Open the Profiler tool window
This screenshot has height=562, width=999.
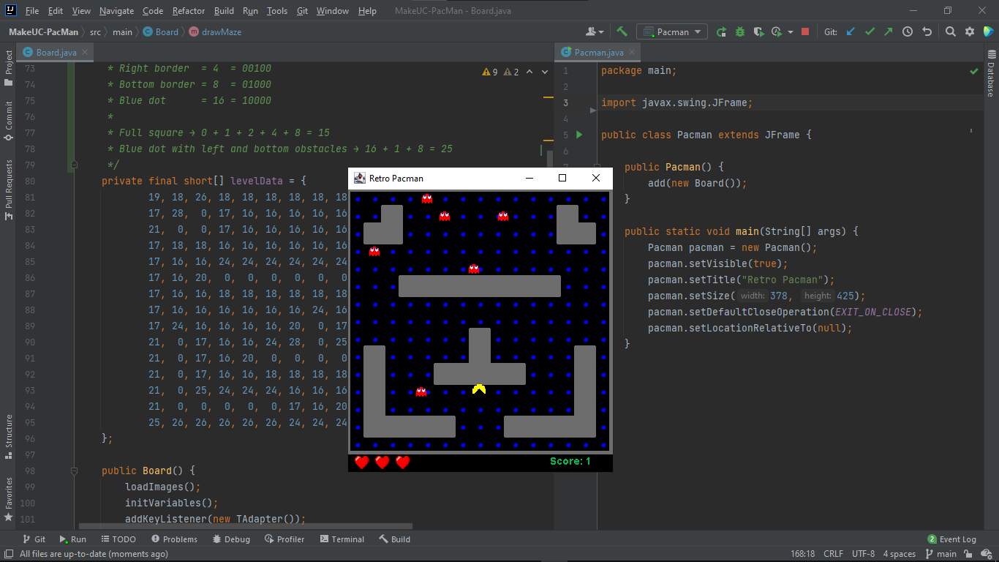(284, 539)
